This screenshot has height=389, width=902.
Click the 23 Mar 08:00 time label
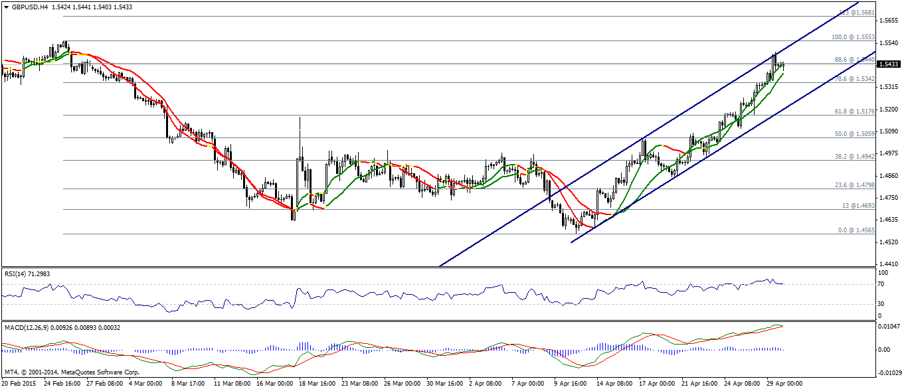click(x=360, y=383)
